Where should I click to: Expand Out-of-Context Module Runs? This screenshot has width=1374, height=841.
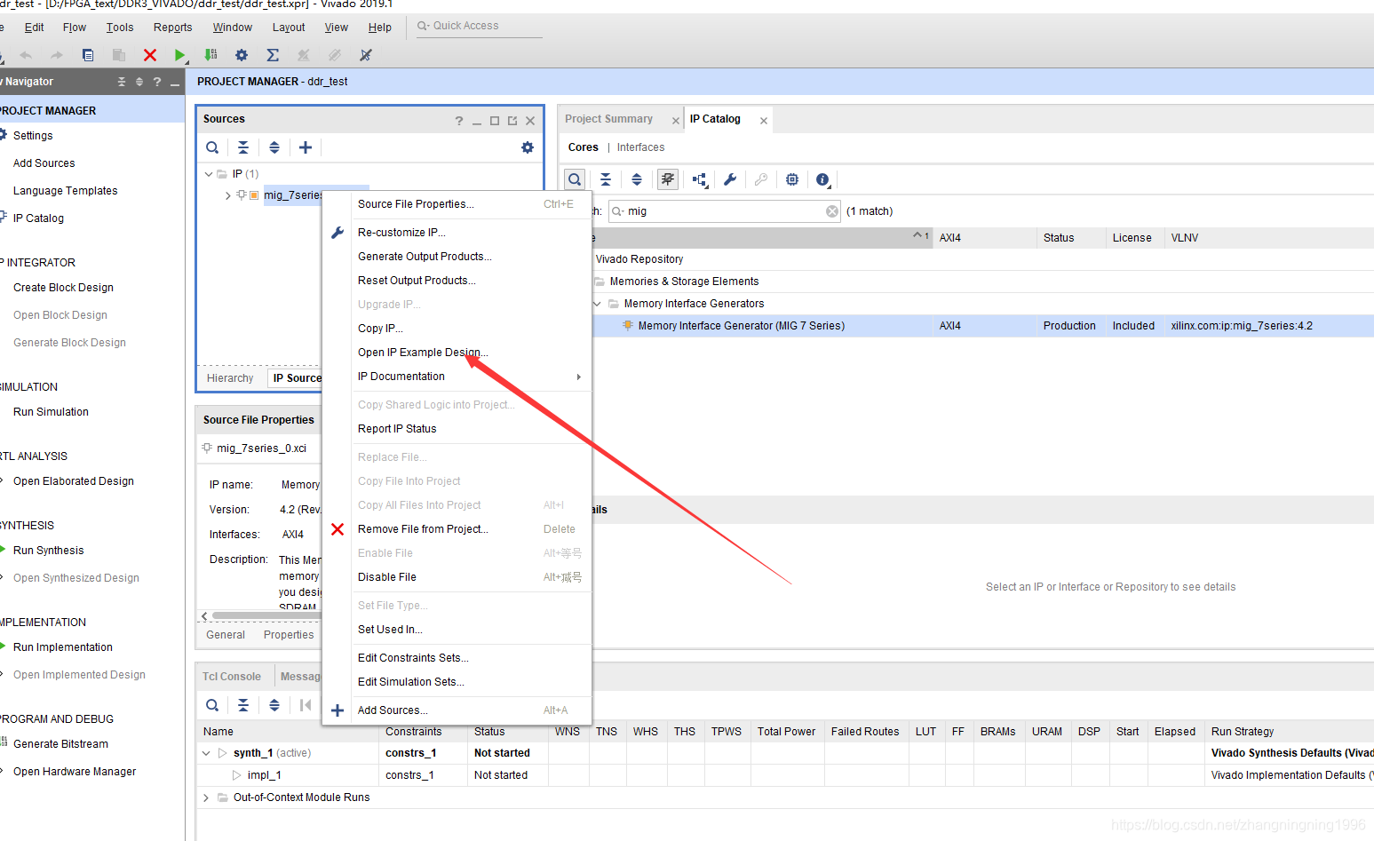click(x=207, y=797)
